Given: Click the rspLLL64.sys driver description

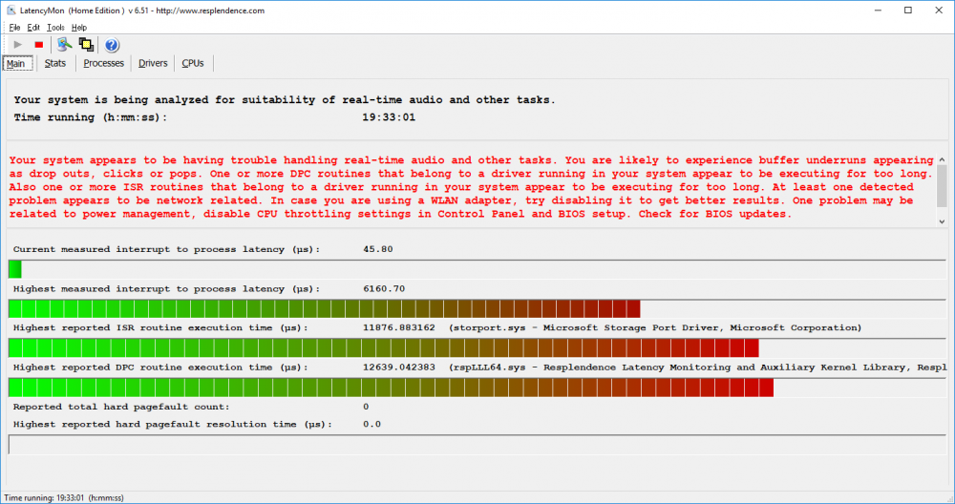Looking at the screenshot, I should 698,367.
